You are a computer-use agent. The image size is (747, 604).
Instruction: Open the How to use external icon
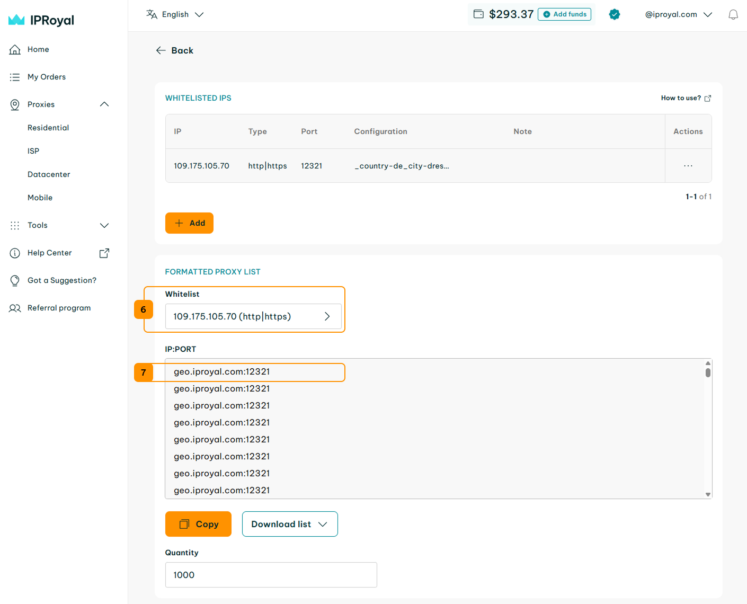pos(708,98)
